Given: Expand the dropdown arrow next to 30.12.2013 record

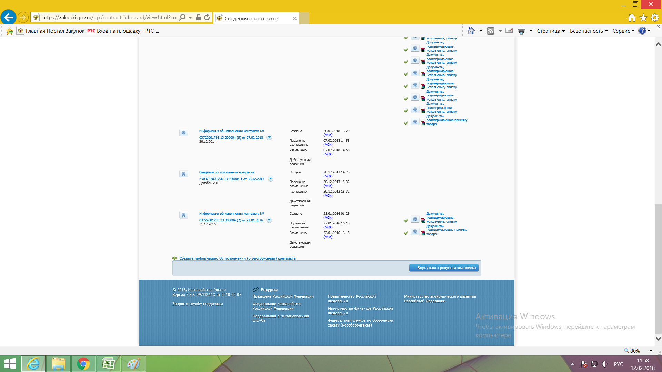Looking at the screenshot, I should pyautogui.click(x=271, y=179).
